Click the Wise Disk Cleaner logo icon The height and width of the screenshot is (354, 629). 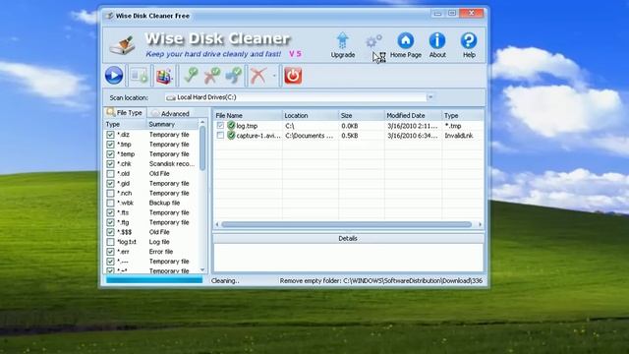[x=122, y=45]
